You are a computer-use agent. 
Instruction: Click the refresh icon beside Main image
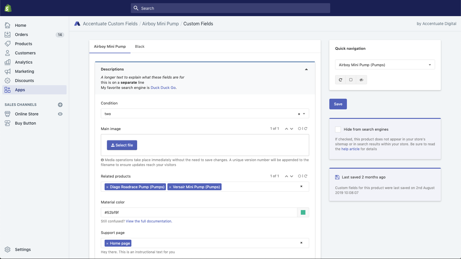(x=306, y=129)
